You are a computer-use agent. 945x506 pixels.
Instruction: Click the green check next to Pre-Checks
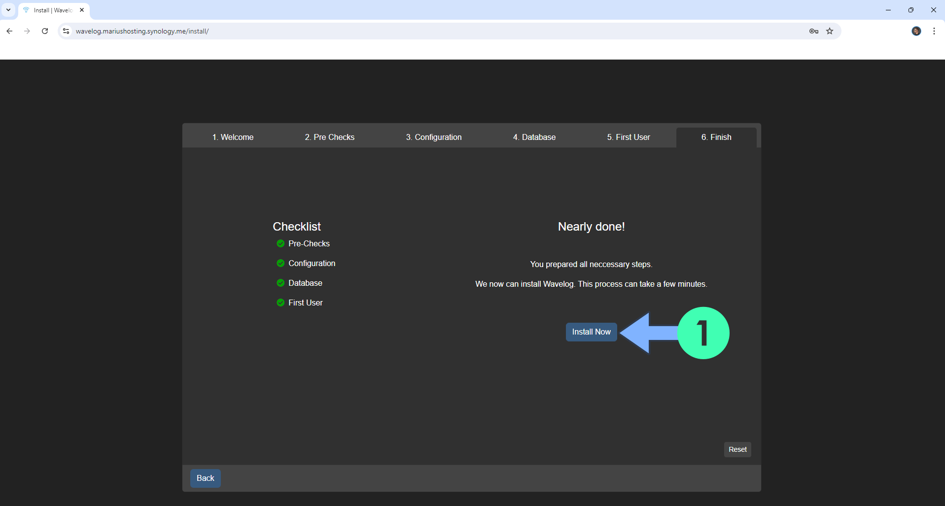(280, 243)
